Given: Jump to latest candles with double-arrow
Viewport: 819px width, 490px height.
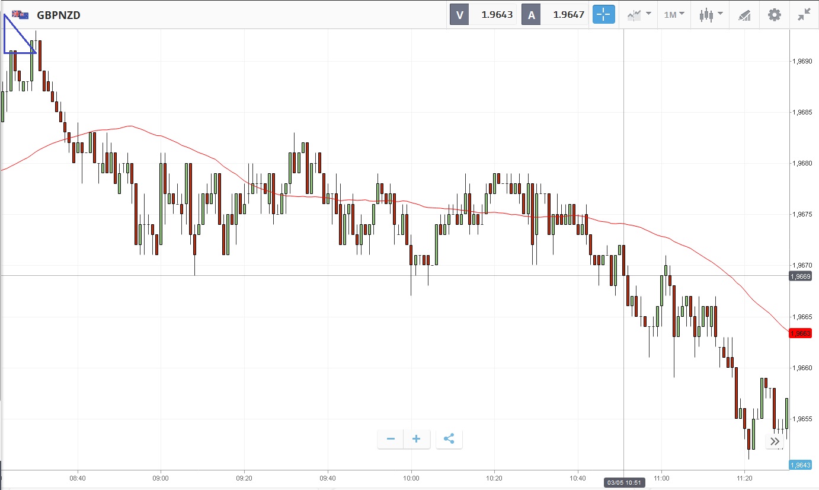Looking at the screenshot, I should tap(775, 441).
